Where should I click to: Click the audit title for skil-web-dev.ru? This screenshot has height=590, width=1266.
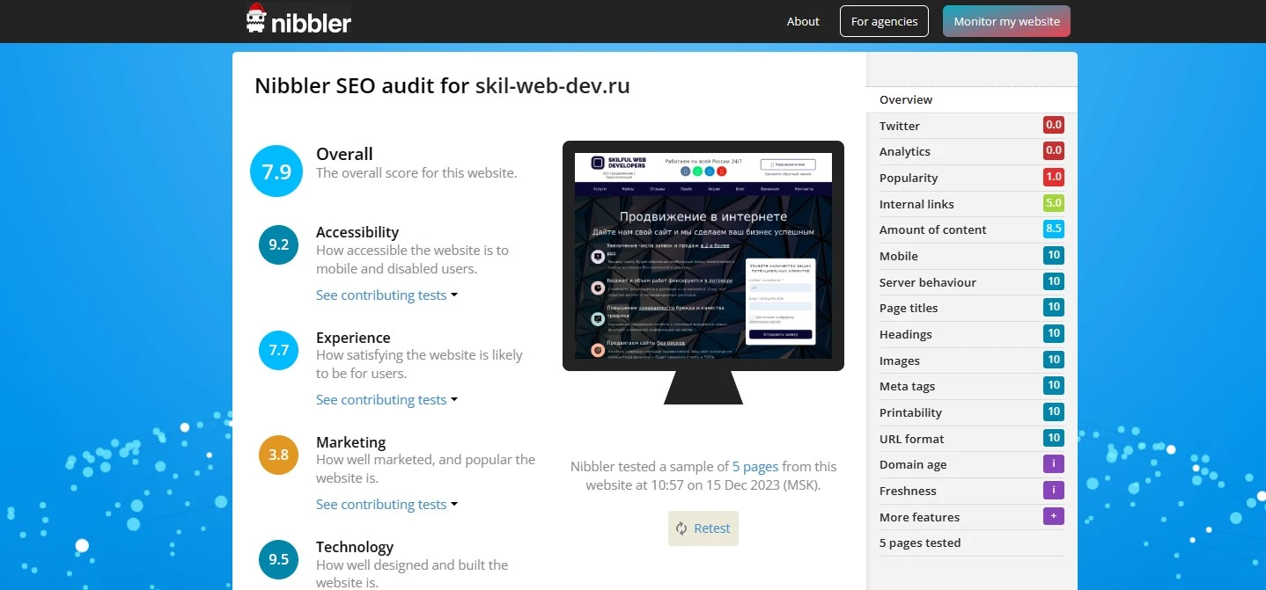[442, 86]
